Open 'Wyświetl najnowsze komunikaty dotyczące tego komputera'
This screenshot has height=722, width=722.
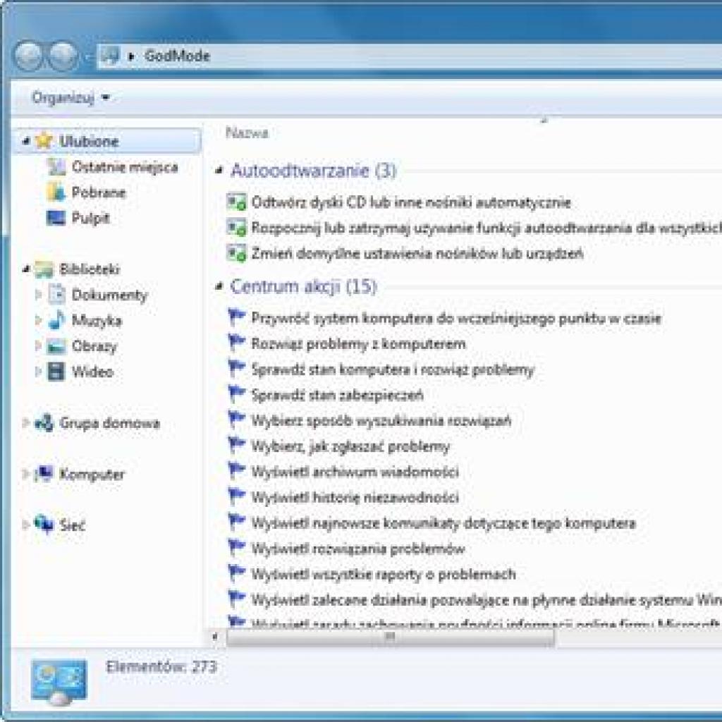(x=443, y=524)
